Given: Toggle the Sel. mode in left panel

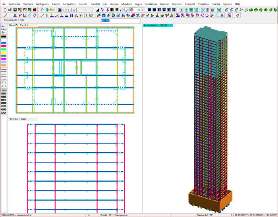Looking at the screenshot, I should (4, 33).
